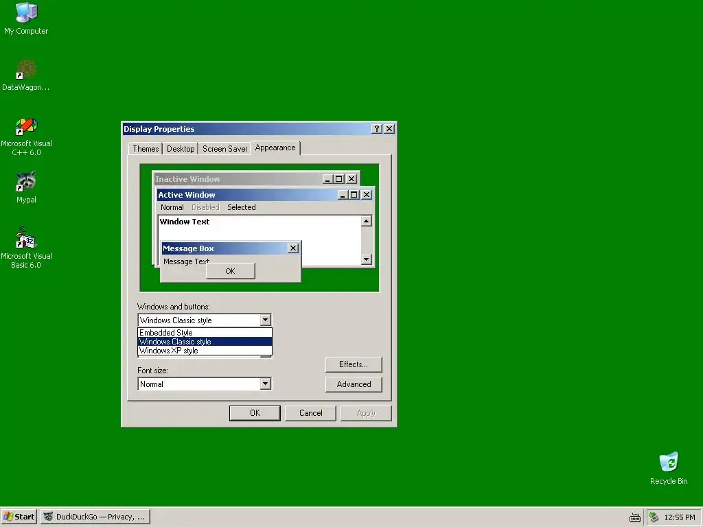Click the preview Selected menu item
703x527 pixels.
click(241, 207)
